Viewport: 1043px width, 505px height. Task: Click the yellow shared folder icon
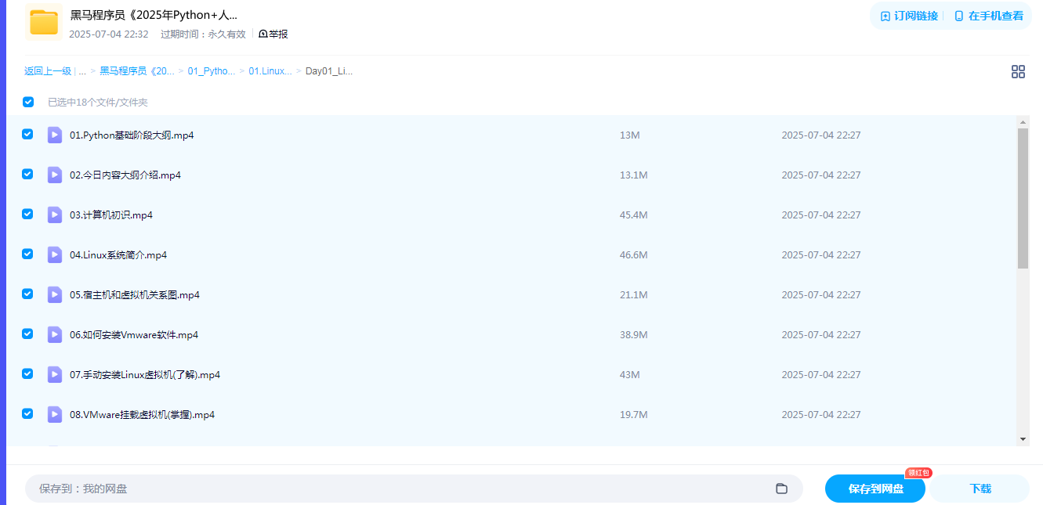tap(44, 22)
